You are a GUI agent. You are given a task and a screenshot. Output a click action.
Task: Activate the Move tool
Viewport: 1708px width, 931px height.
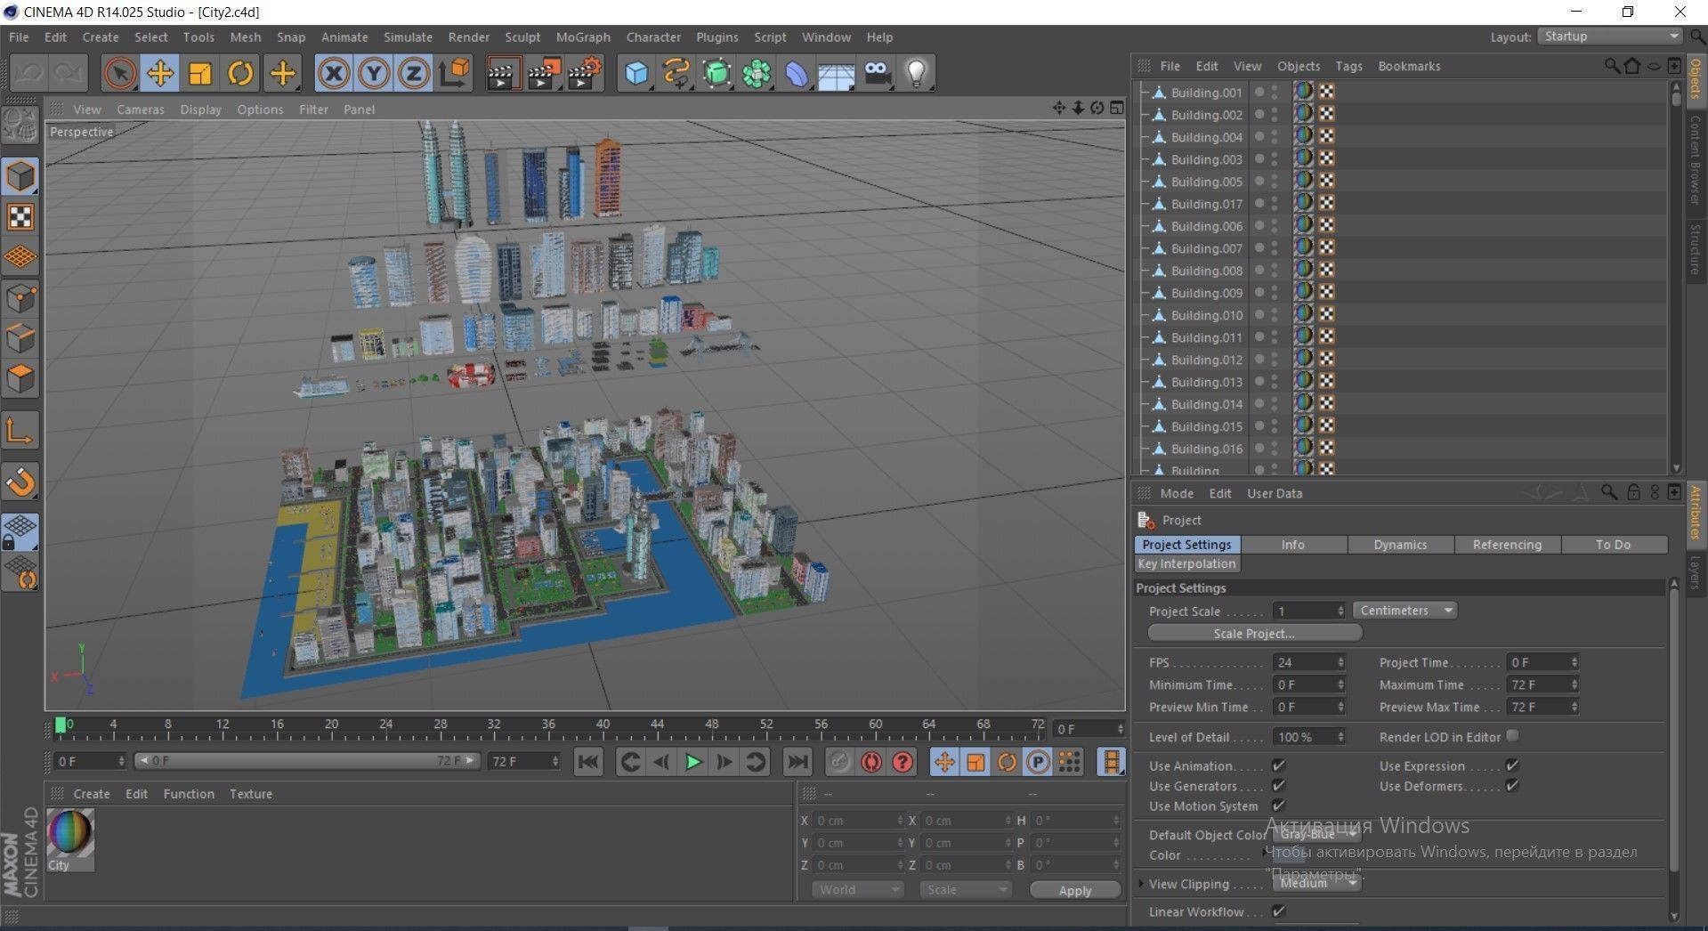(x=160, y=73)
